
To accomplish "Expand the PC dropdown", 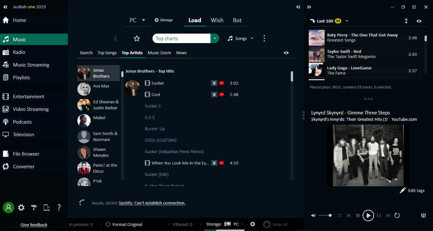I will click(144, 20).
